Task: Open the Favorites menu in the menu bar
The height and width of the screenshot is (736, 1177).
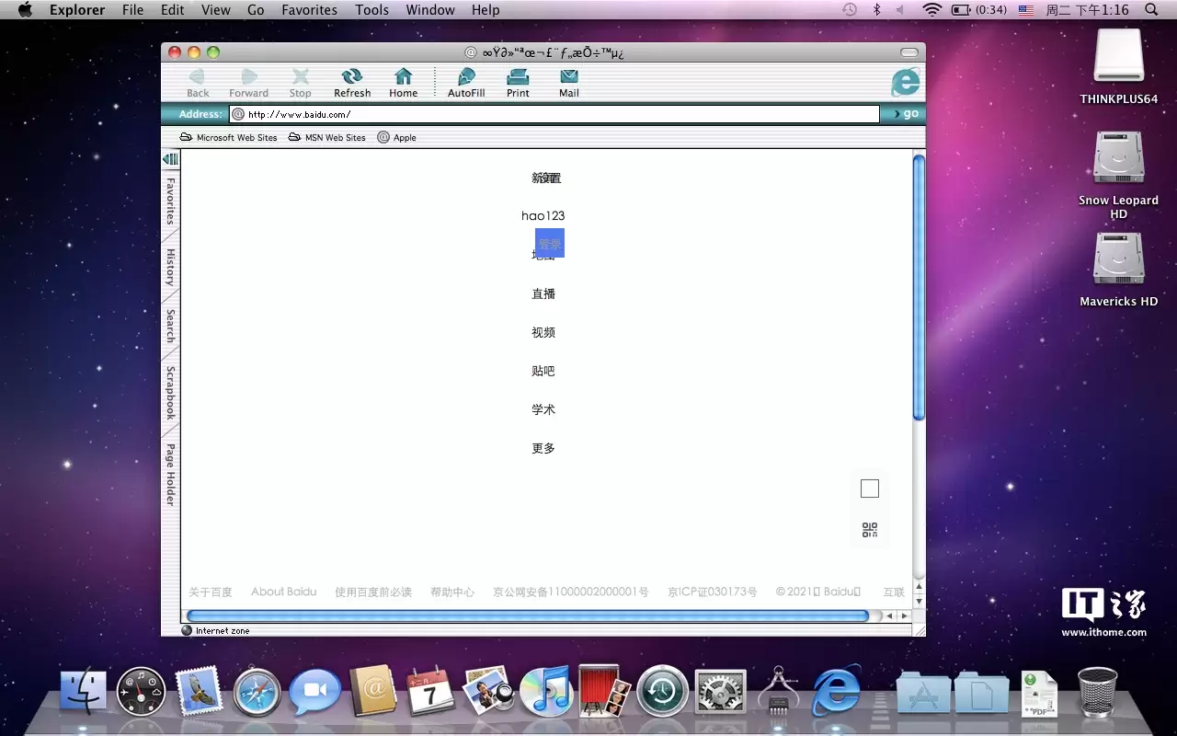Action: click(x=309, y=10)
